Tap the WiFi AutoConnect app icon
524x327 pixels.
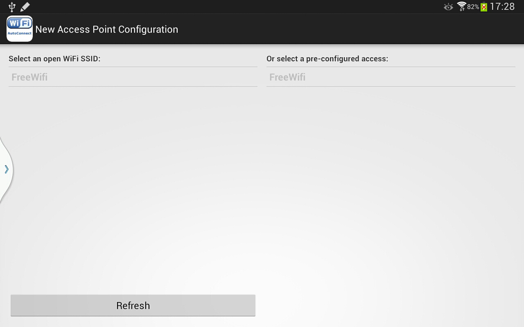pos(20,29)
